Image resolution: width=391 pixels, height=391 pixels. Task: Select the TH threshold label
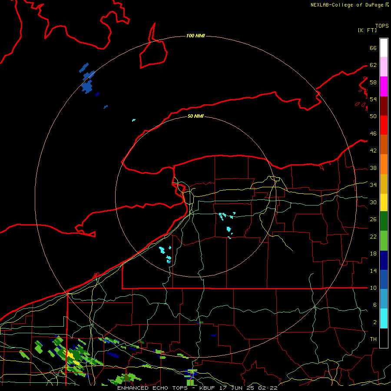[x=373, y=339]
